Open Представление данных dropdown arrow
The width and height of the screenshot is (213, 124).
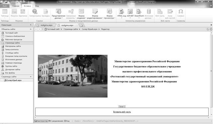[x=62, y=18]
